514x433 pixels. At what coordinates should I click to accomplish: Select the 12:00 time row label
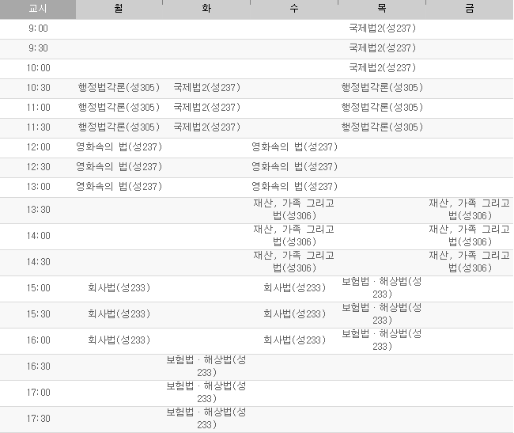tap(39, 147)
